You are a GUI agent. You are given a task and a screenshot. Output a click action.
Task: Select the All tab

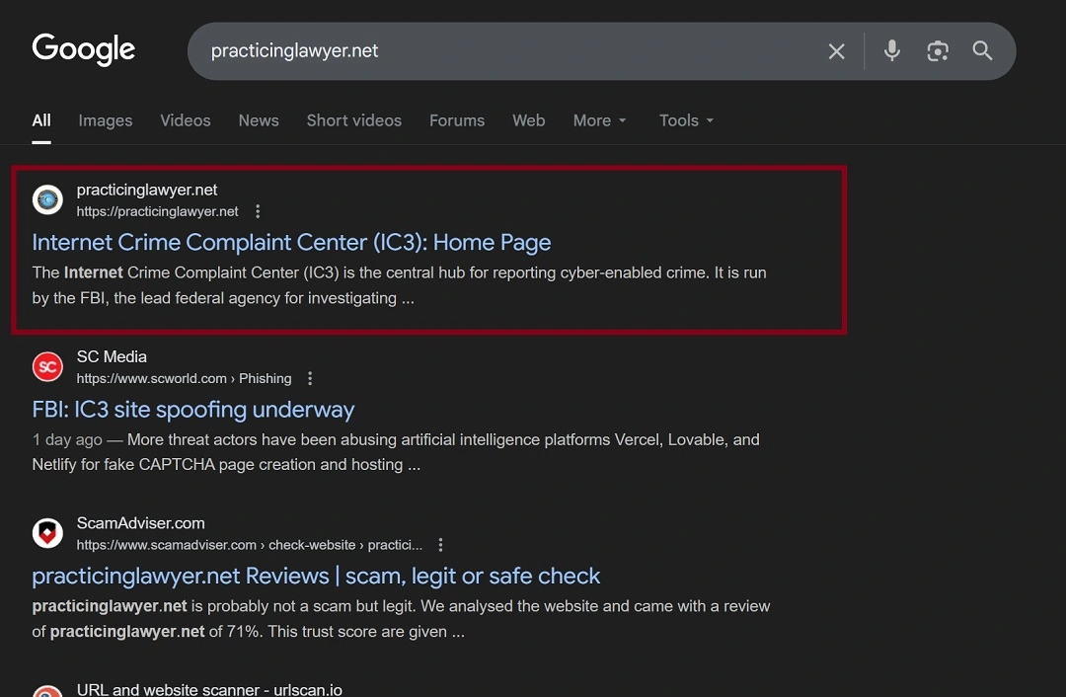pos(41,120)
